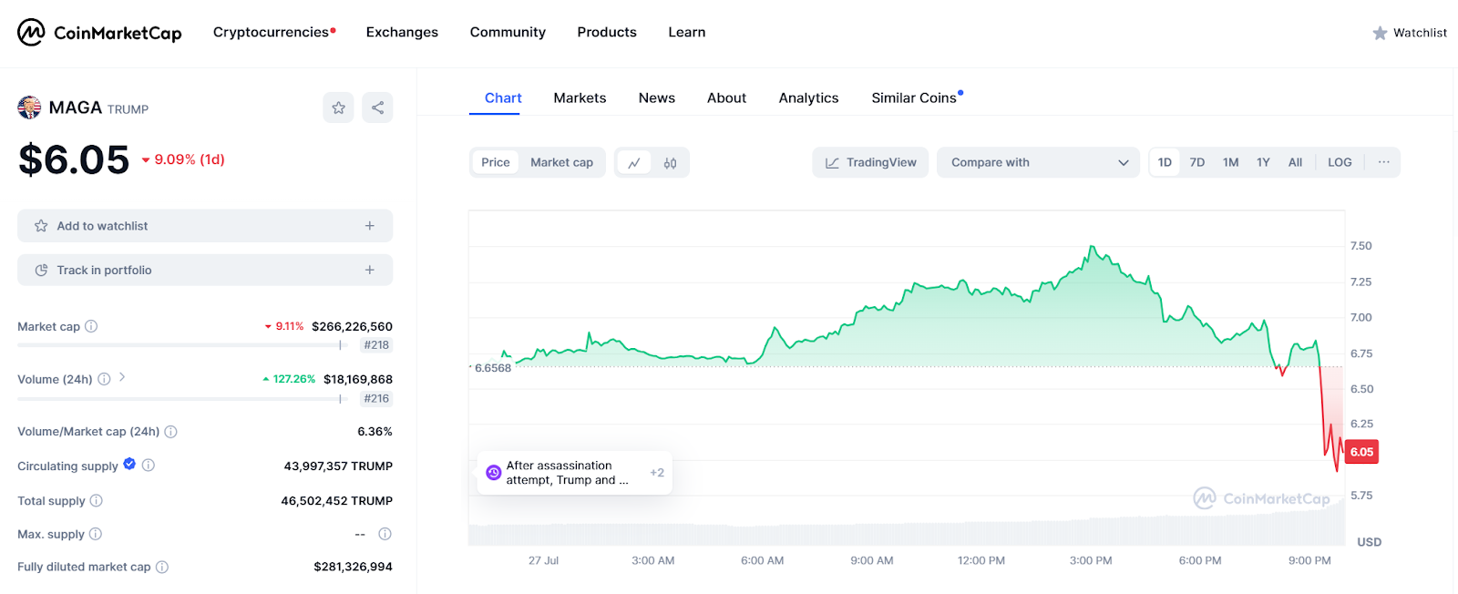Open the Community menu

pos(508,32)
